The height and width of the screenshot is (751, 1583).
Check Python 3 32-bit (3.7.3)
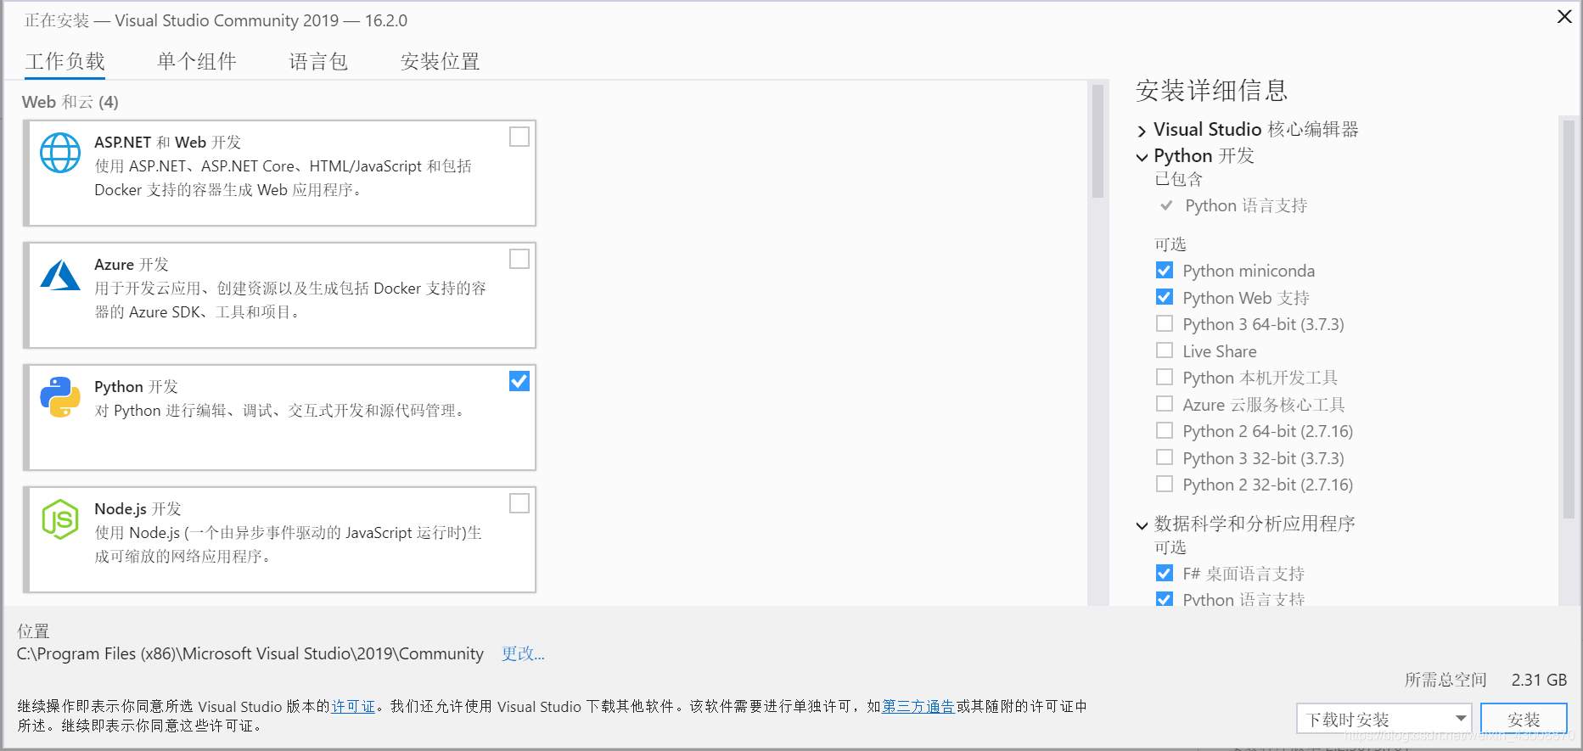coord(1165,457)
